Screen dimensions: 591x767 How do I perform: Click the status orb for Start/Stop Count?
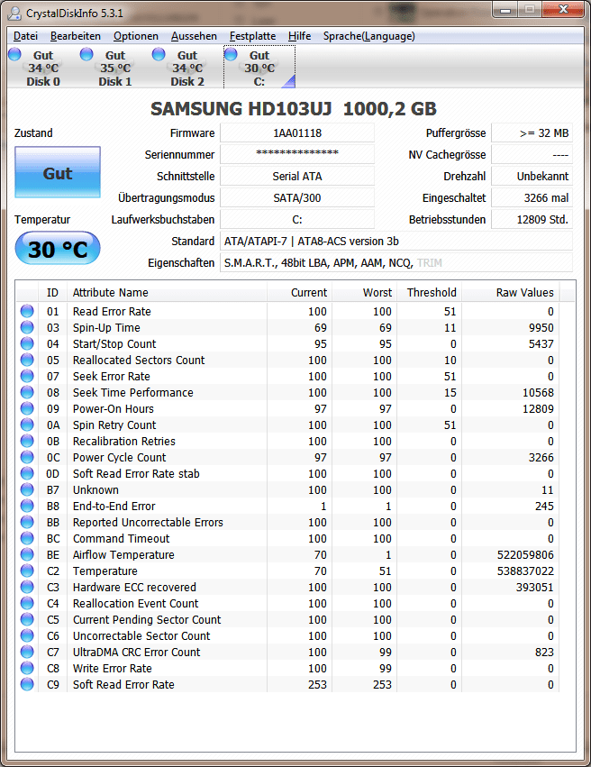tap(27, 343)
